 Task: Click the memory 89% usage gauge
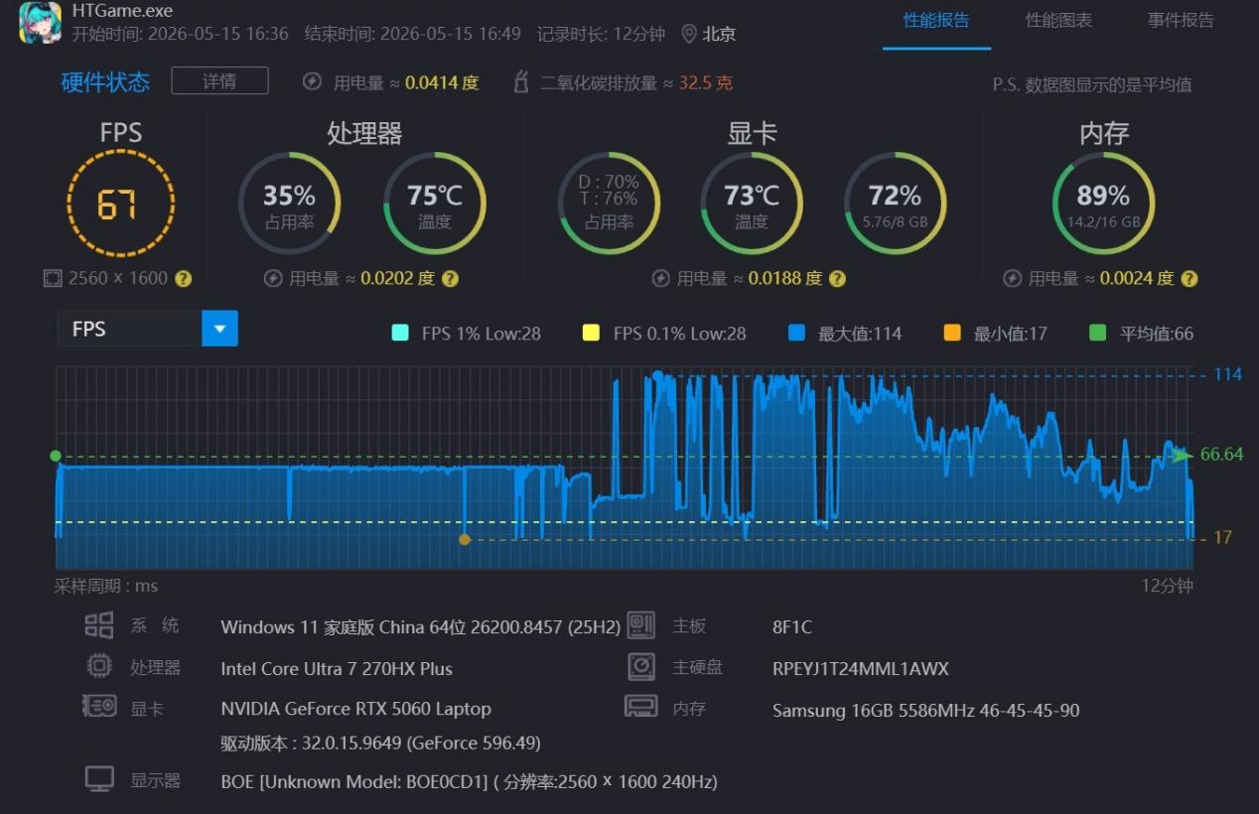point(1103,203)
